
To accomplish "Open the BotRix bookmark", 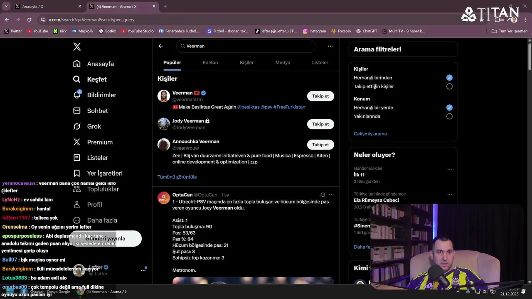I will pos(107,31).
